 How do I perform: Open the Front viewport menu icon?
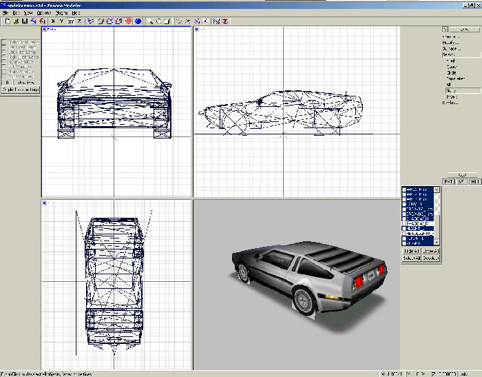pos(44,29)
